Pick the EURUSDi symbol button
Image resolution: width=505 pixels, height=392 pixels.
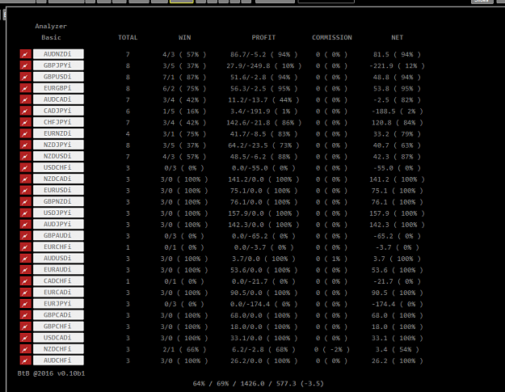tap(58, 190)
